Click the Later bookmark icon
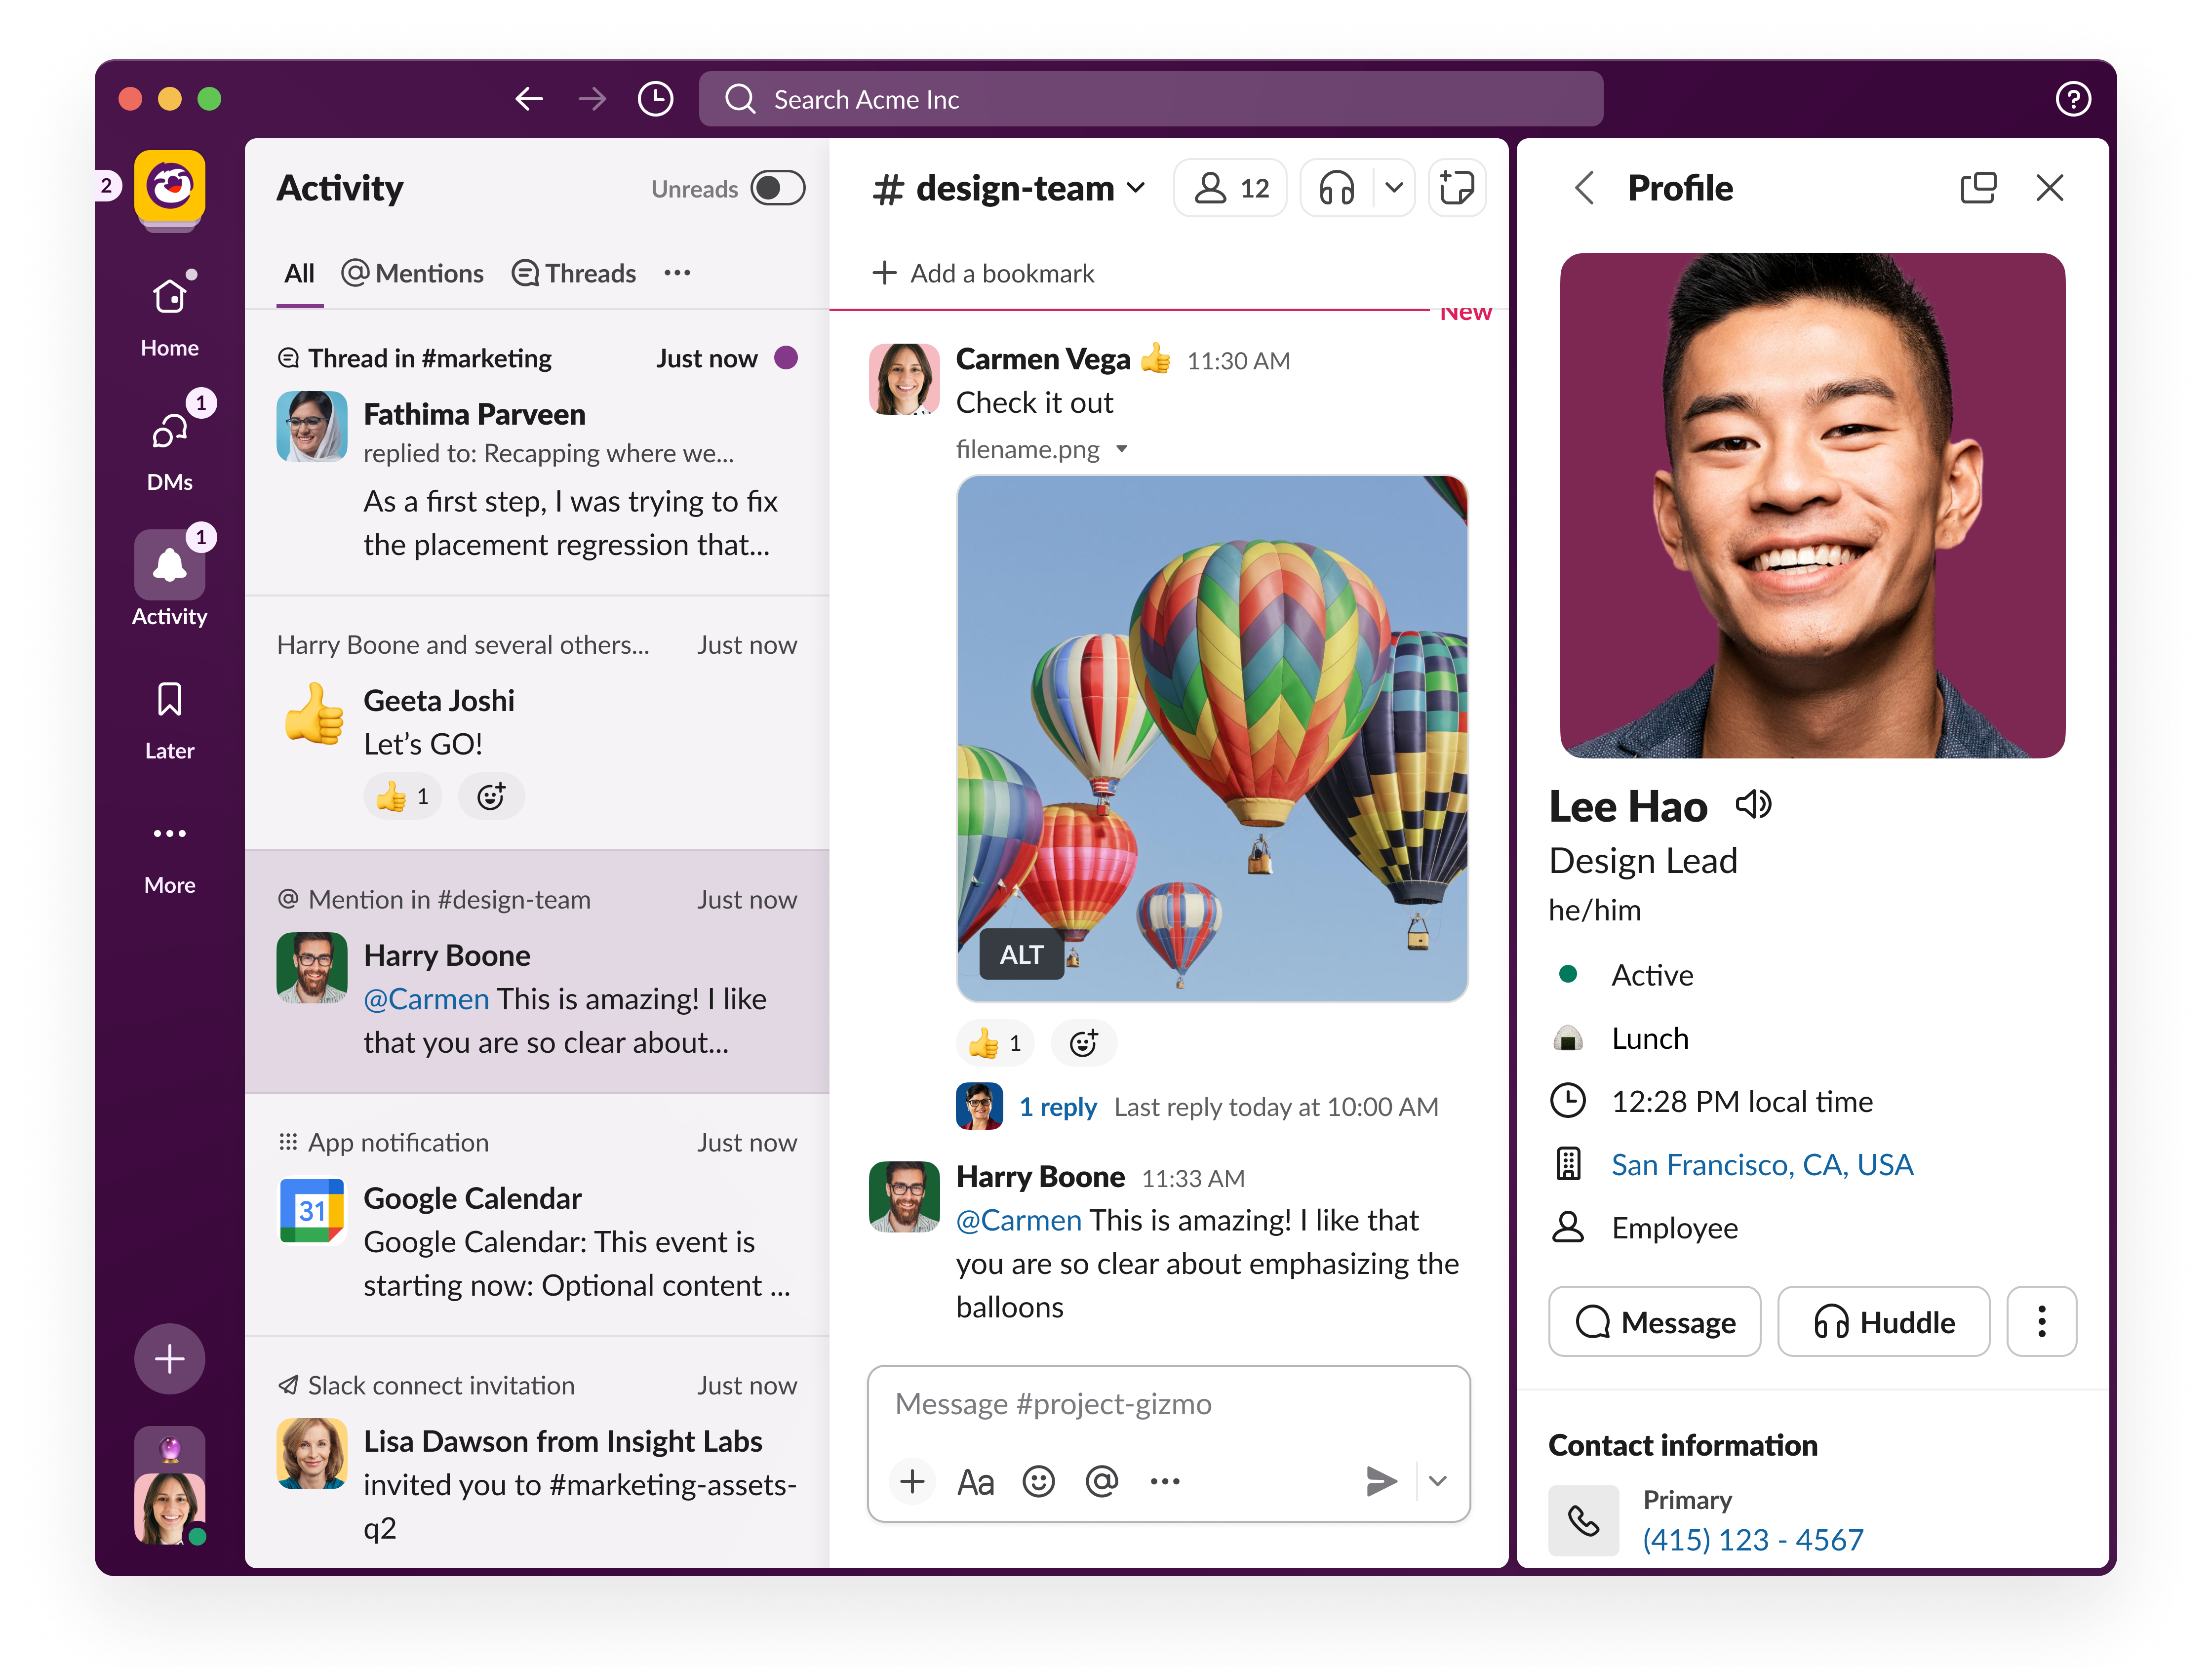2212x1667 pixels. (x=170, y=700)
